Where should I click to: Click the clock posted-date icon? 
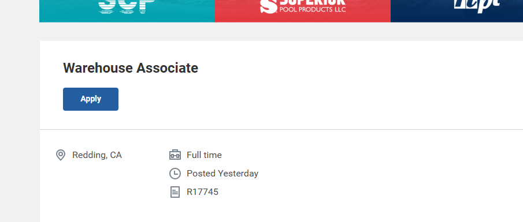coord(175,174)
